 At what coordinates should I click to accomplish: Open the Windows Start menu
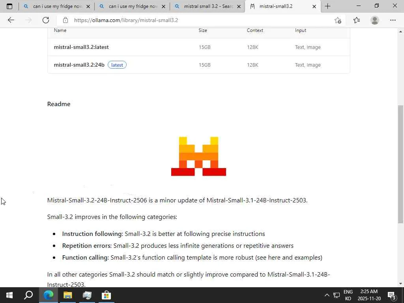pyautogui.click(x=9, y=295)
